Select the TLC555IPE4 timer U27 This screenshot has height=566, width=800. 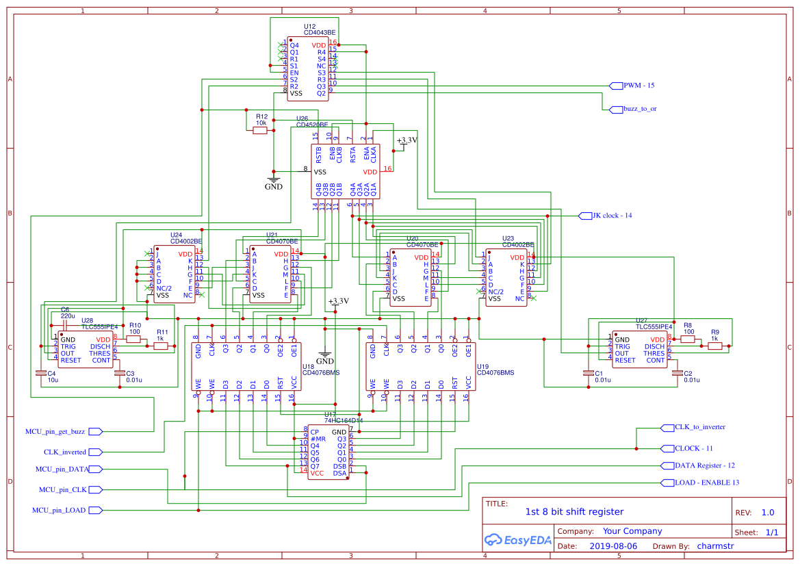640,349
